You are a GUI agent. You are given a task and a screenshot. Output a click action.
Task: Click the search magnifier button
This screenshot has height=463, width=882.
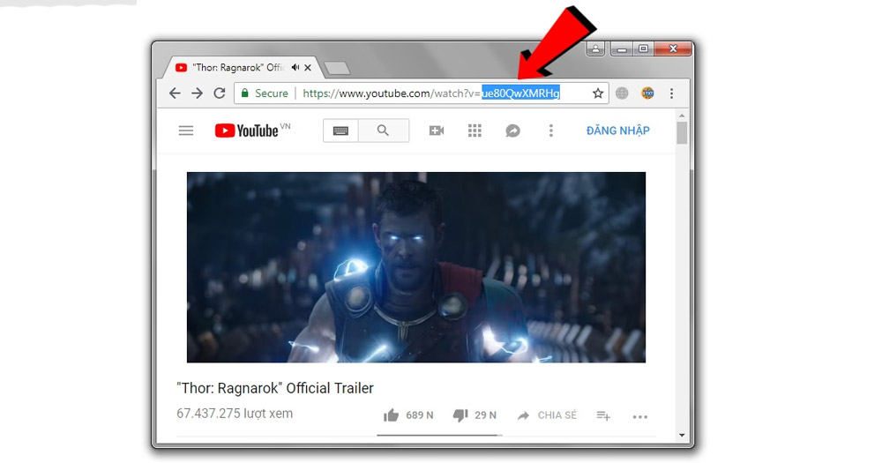point(383,131)
